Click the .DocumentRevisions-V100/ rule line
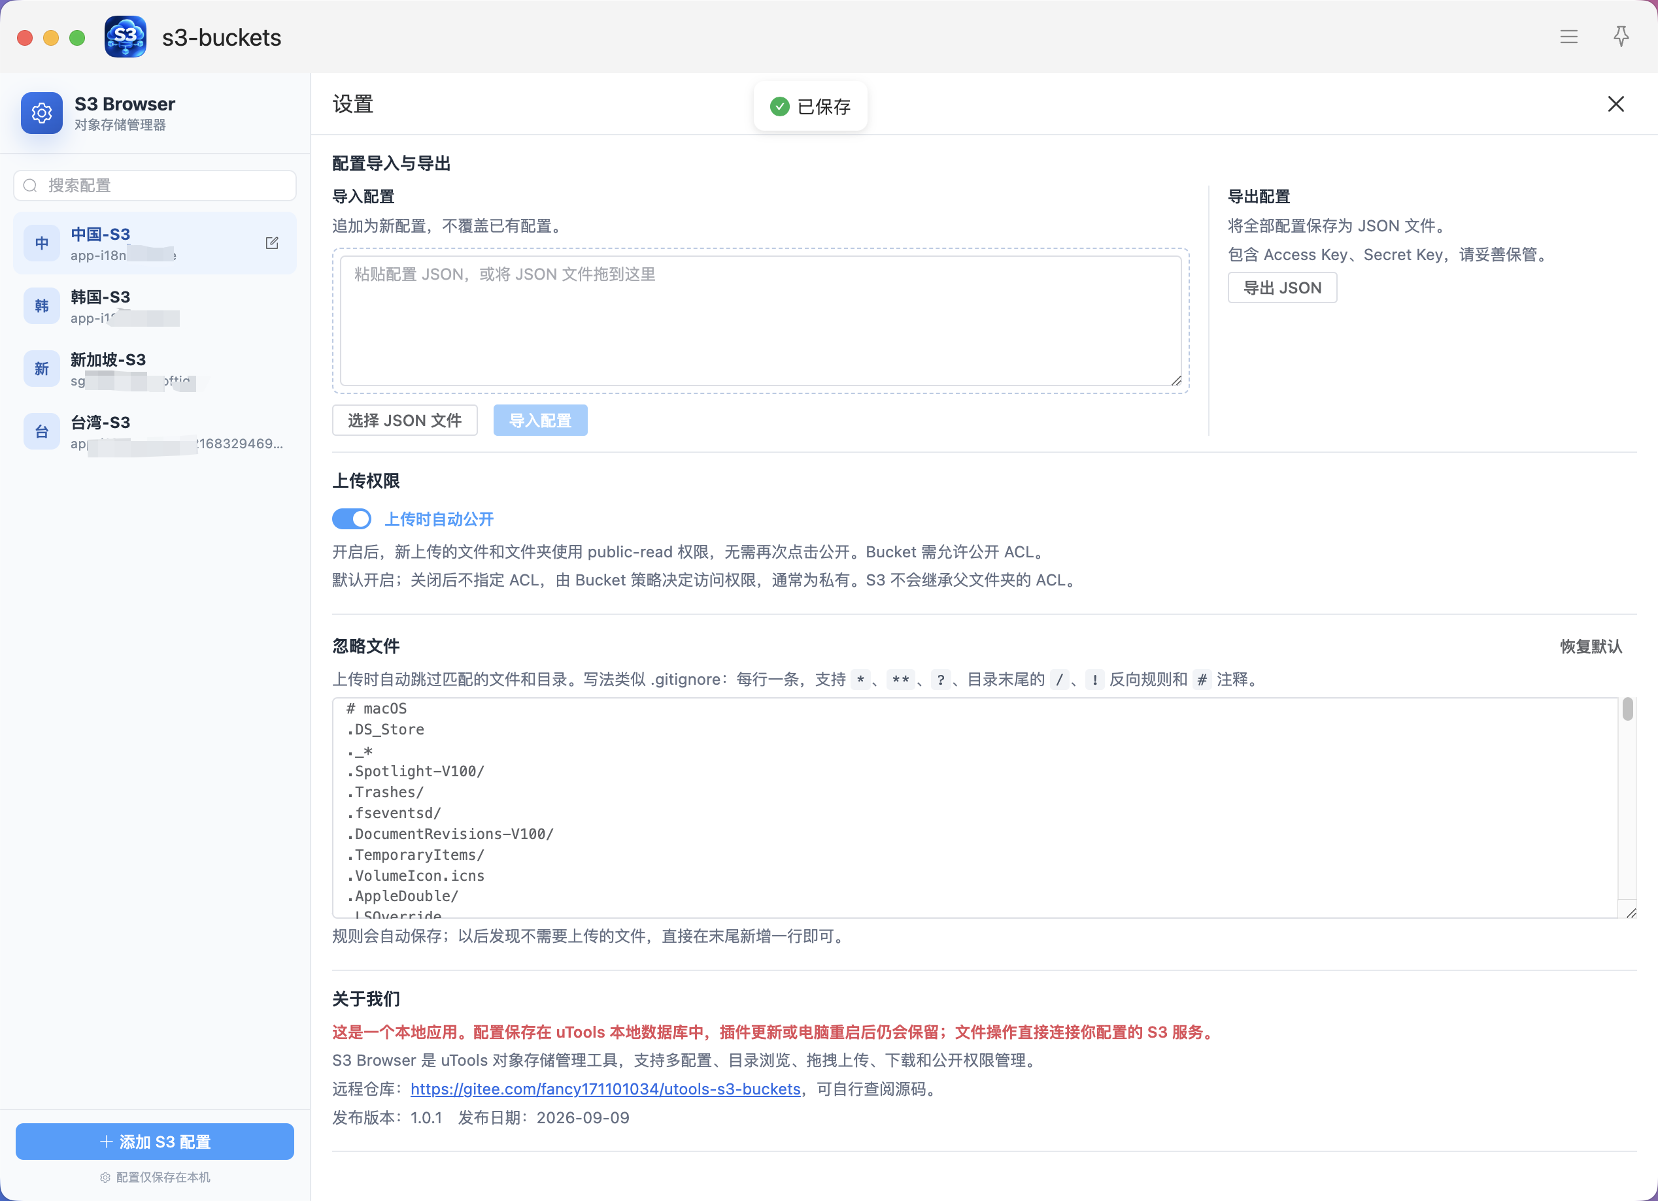This screenshot has height=1201, width=1658. pos(450,834)
